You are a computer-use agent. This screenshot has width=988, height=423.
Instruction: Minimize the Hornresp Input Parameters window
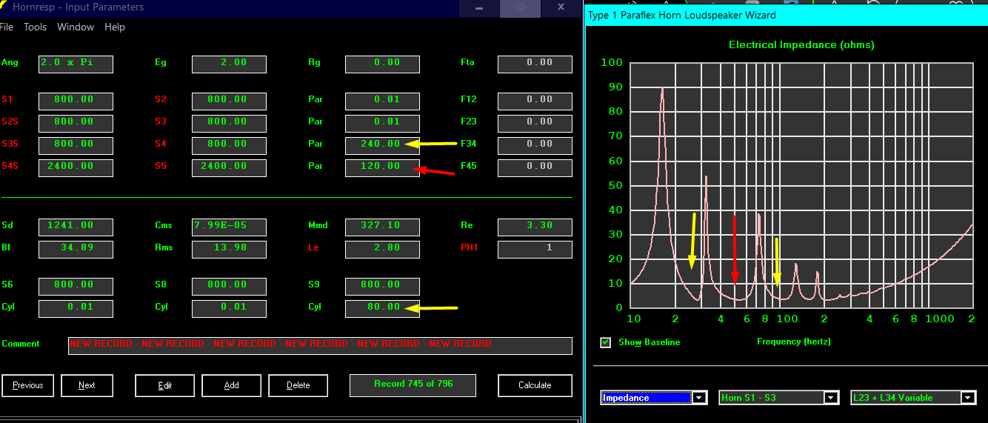coord(479,8)
